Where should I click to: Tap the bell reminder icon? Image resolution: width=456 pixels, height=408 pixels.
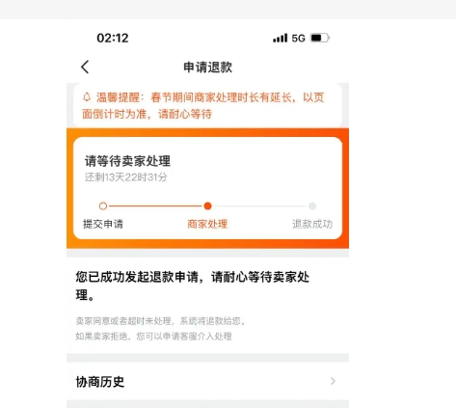coord(87,97)
